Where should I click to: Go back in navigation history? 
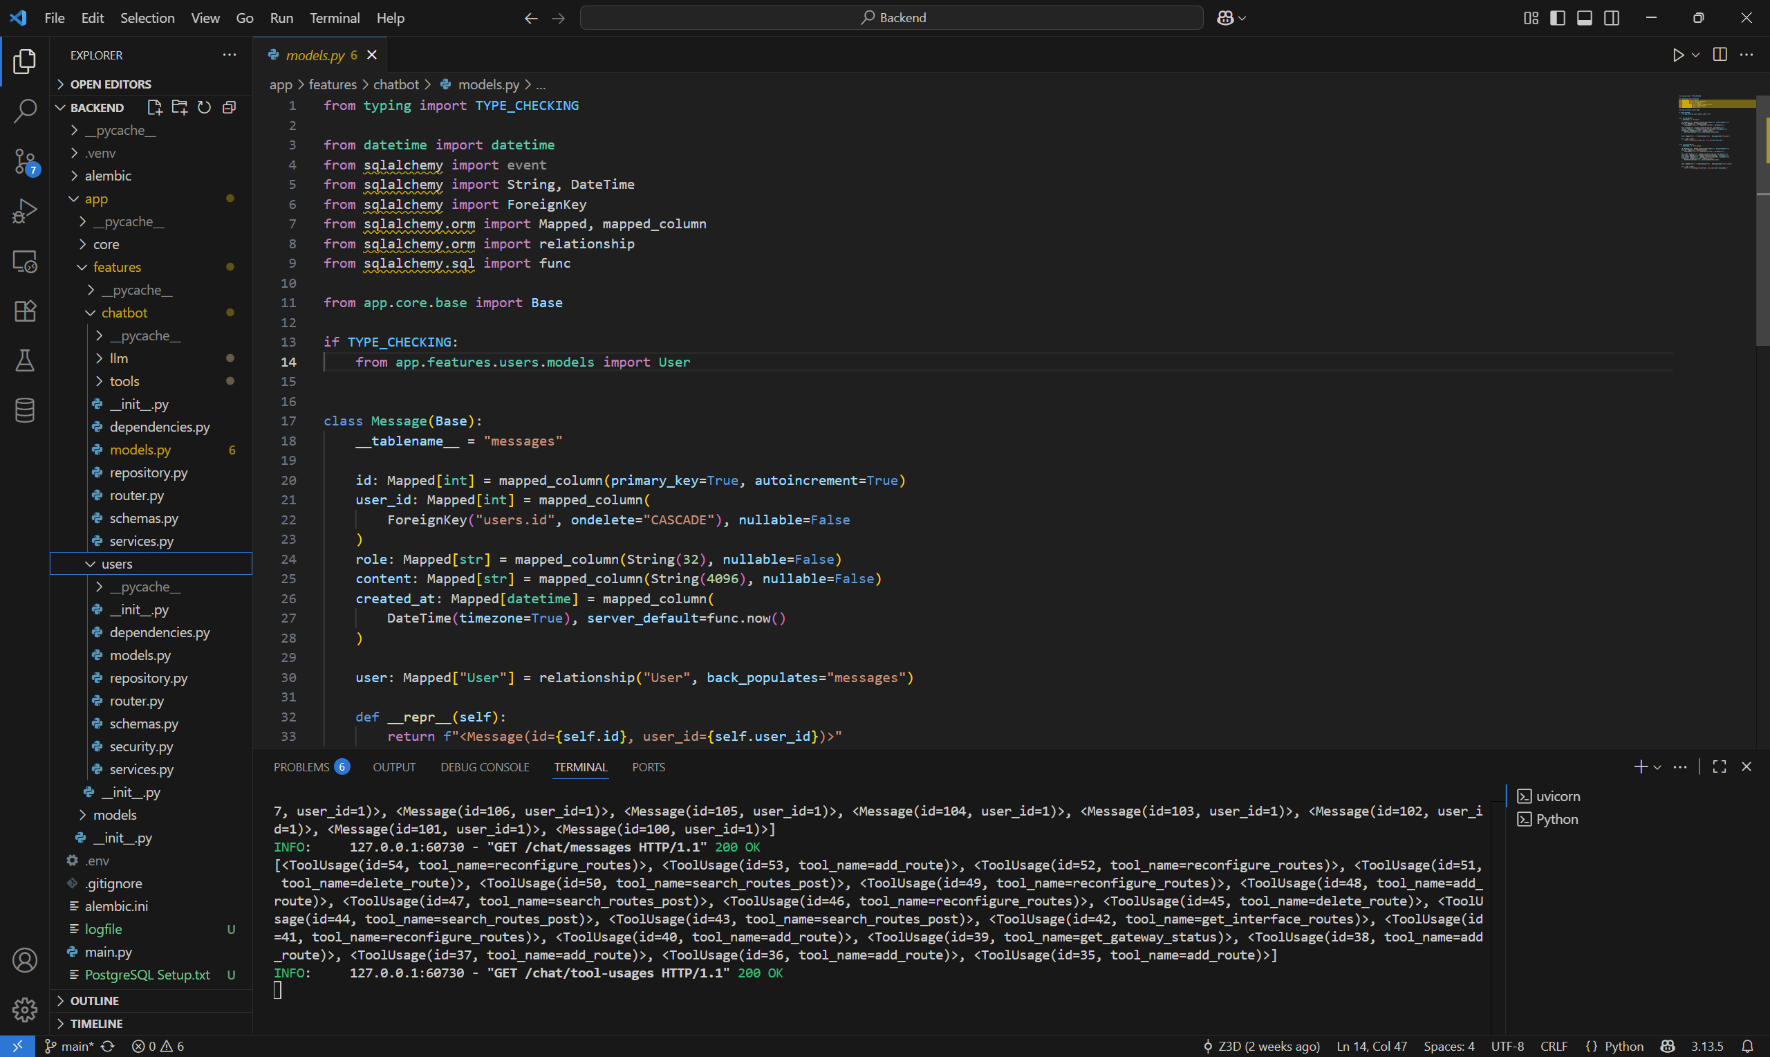531,18
